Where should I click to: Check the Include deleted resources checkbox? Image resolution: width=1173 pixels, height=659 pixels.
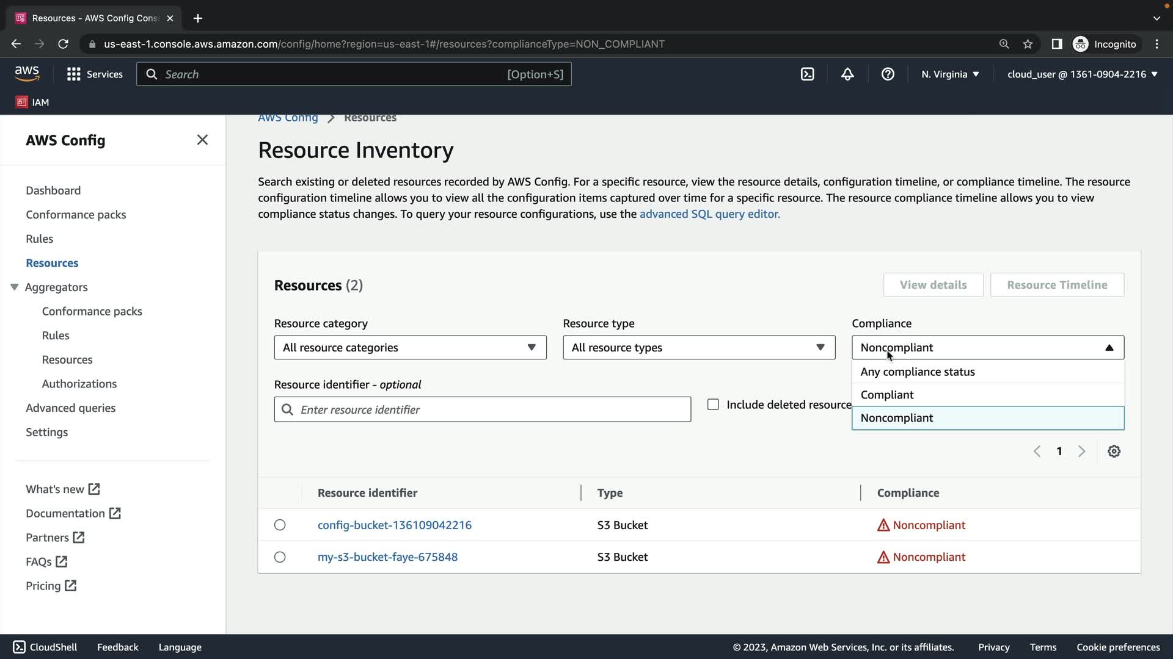(x=713, y=405)
